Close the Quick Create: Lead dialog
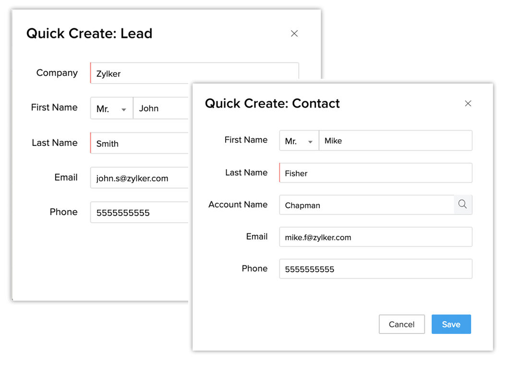Viewport: 507px width, 365px height. click(x=294, y=34)
